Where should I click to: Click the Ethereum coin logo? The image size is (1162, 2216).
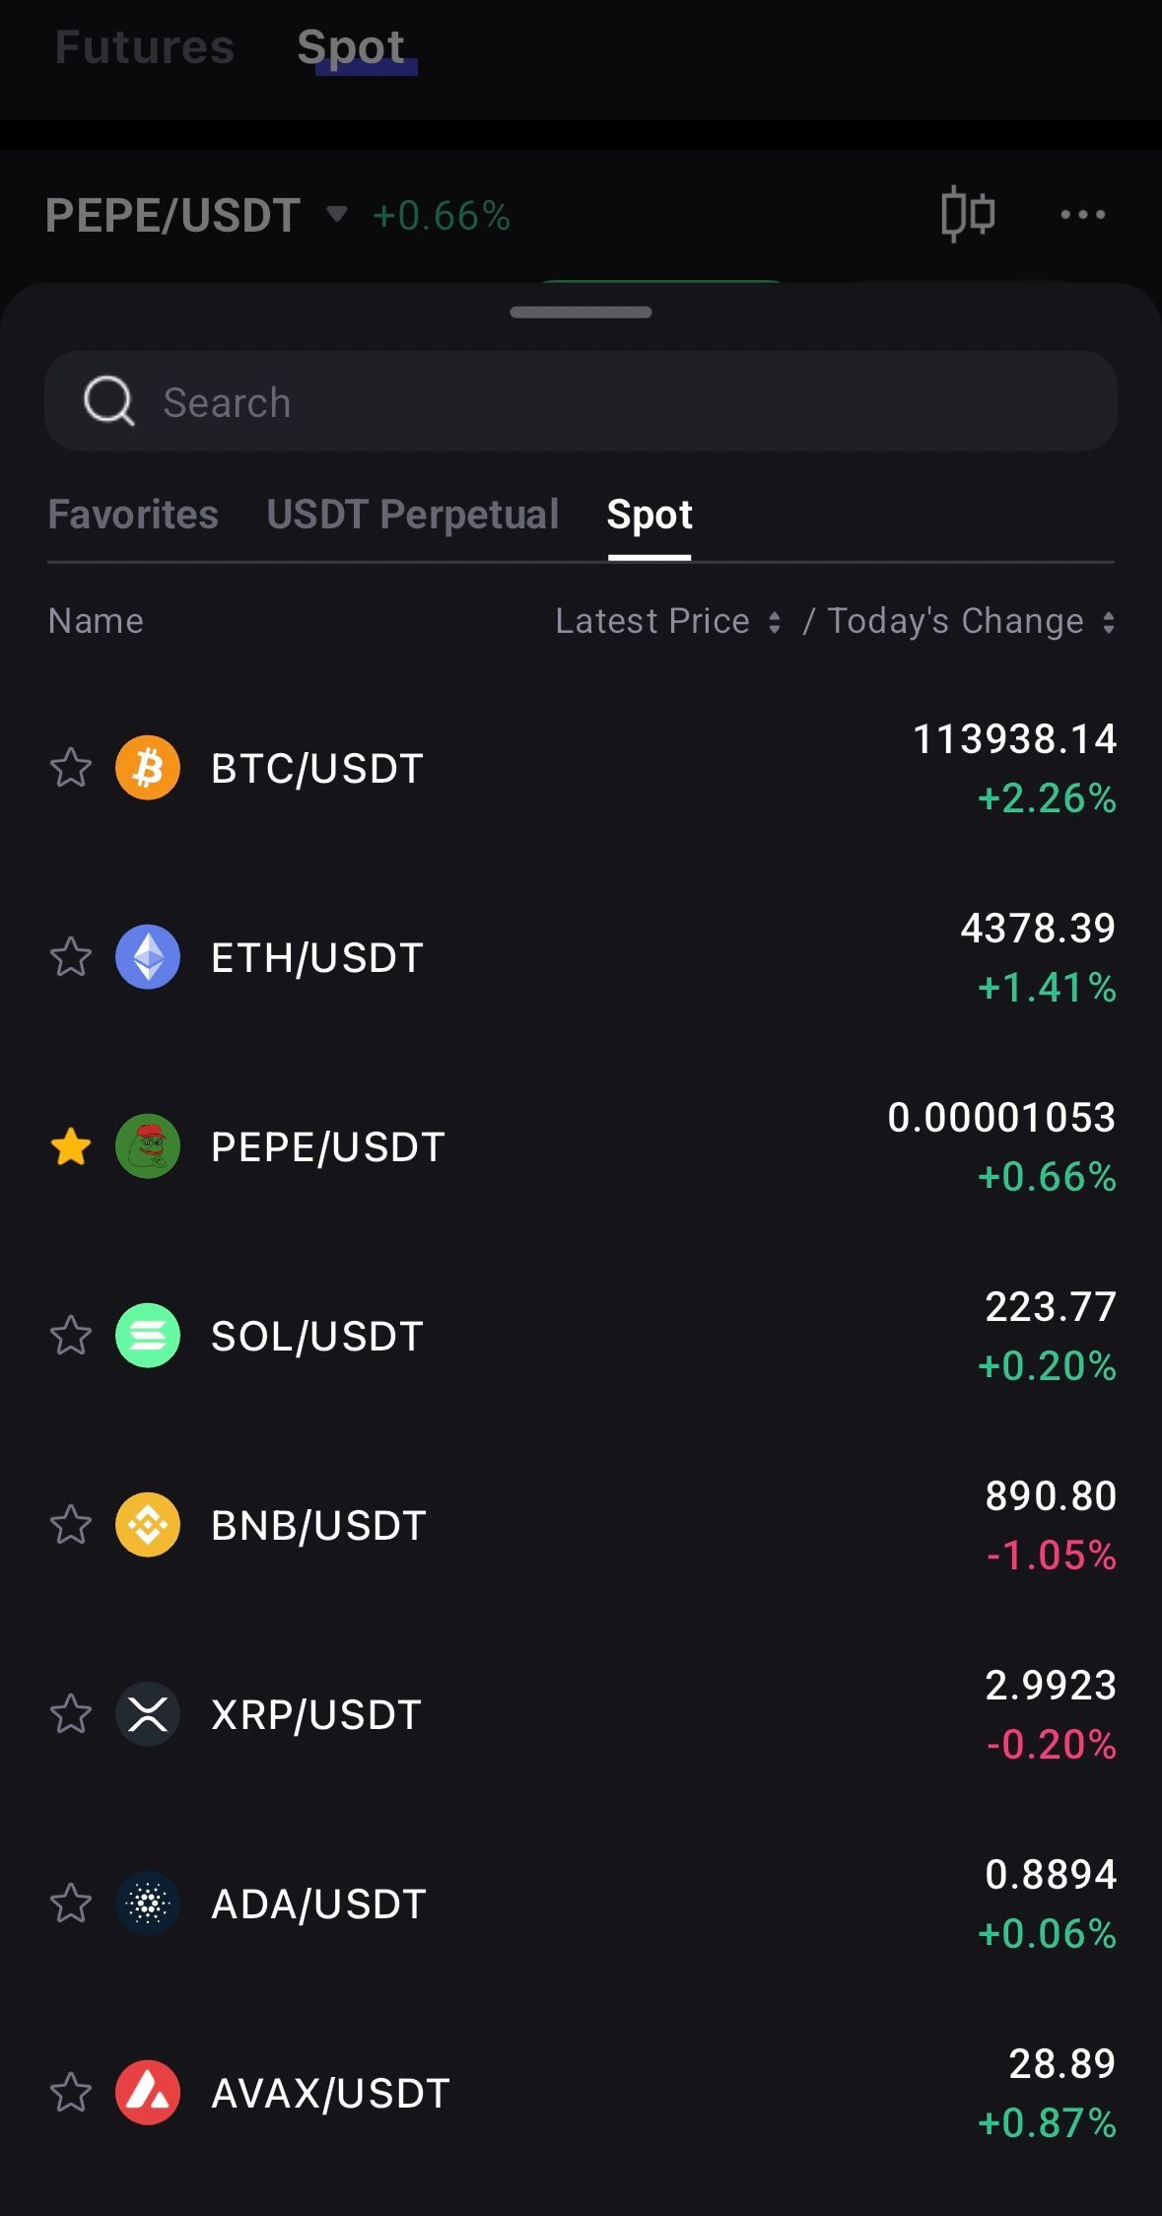point(148,957)
